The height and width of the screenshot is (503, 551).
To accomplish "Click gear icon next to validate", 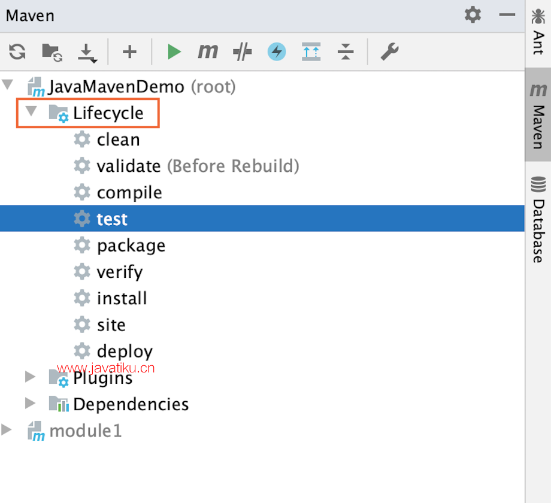I will 82,165.
